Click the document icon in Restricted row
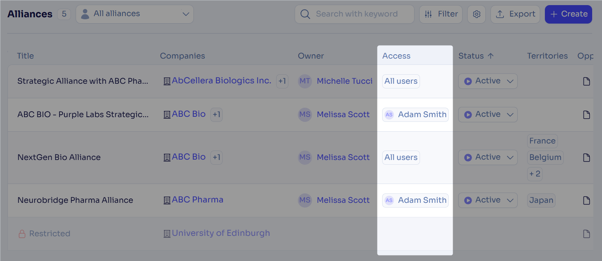The image size is (602, 261). pos(586,233)
